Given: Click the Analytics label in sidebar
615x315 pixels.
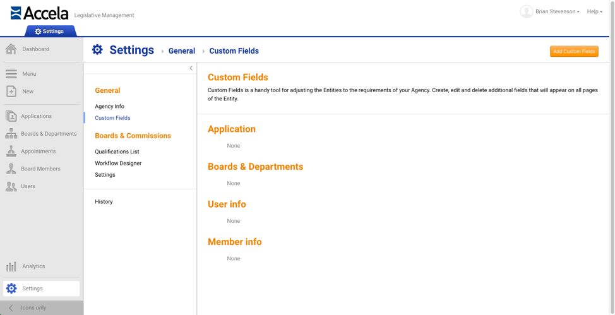Looking at the screenshot, I should [33, 266].
